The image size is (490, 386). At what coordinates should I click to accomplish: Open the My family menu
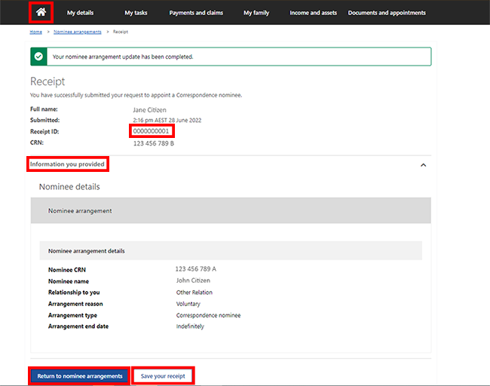coord(256,13)
